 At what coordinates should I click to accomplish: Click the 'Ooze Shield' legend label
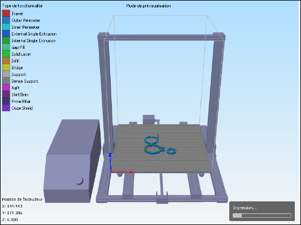point(22,108)
